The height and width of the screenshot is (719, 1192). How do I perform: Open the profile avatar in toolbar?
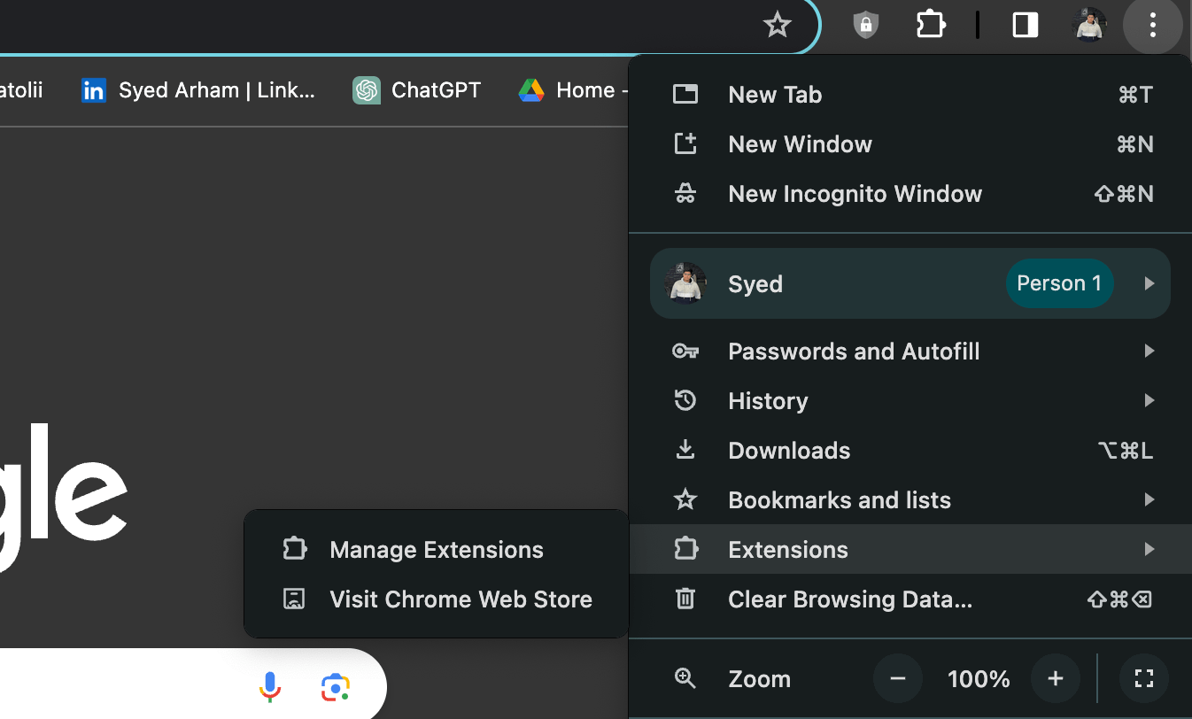(1090, 25)
